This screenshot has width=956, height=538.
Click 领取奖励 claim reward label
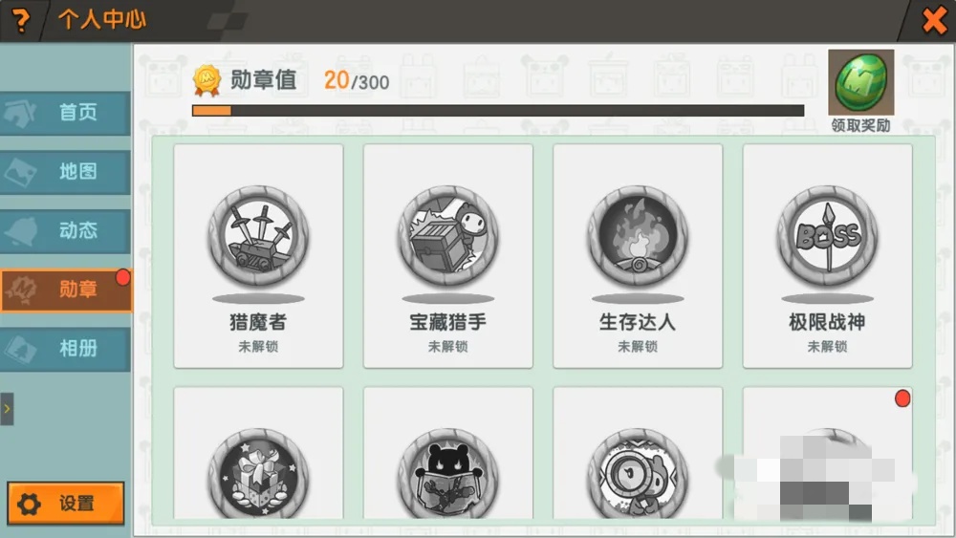point(861,125)
